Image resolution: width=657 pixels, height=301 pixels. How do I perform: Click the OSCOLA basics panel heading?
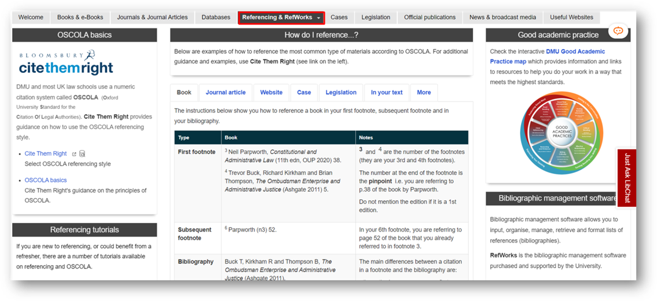[85, 35]
